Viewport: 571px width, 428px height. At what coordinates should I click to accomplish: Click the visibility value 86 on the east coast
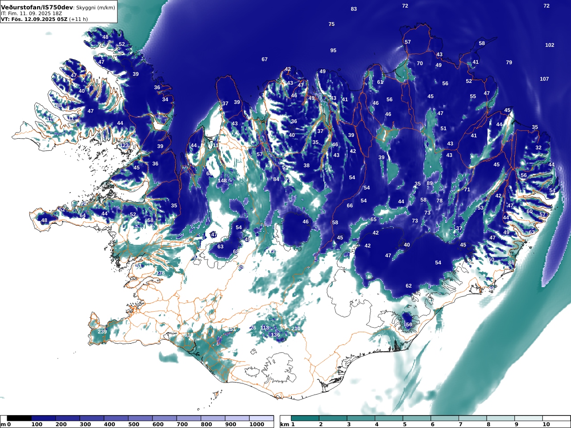511,263
